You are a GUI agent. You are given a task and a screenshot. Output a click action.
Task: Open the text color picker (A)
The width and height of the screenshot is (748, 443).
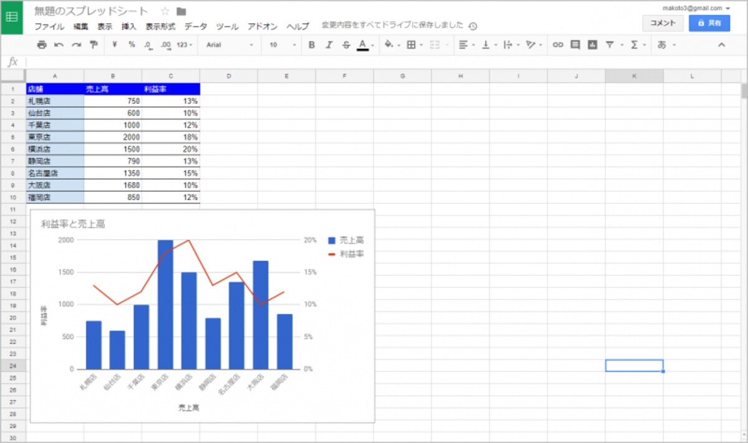[363, 45]
